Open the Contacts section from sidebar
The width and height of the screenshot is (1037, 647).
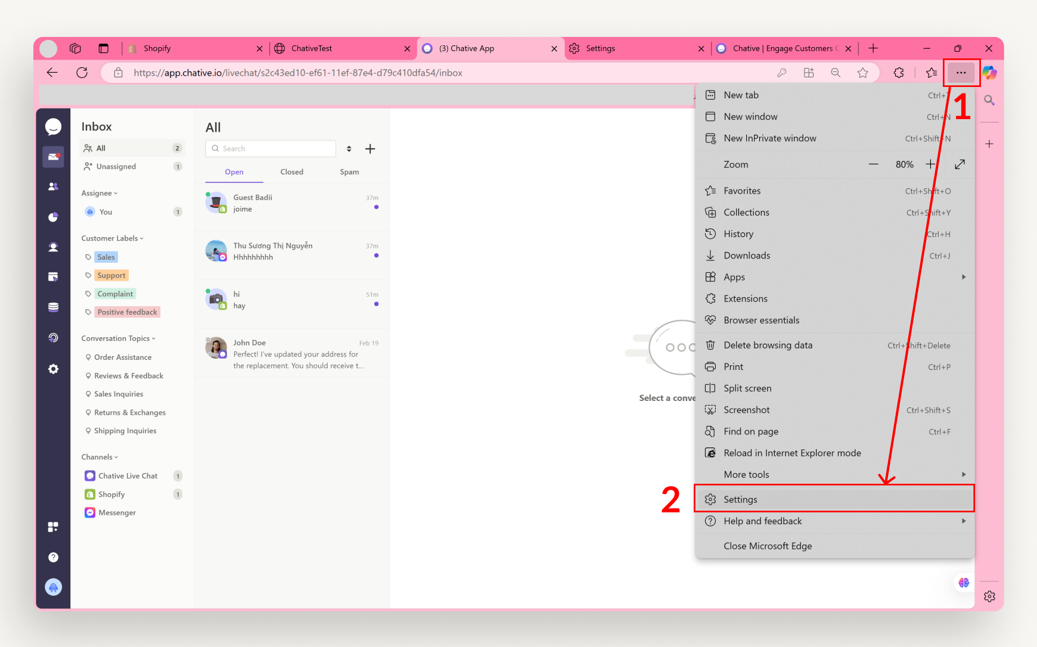54,186
